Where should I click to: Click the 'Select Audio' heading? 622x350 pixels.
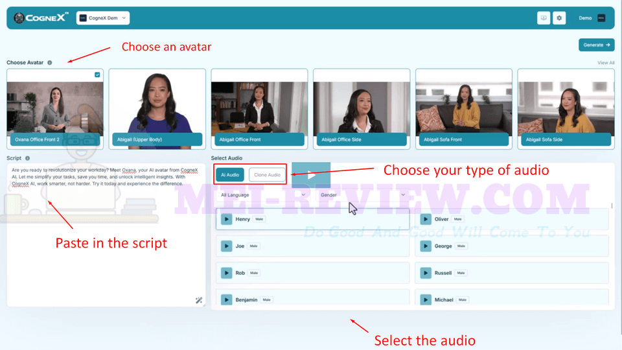click(227, 158)
